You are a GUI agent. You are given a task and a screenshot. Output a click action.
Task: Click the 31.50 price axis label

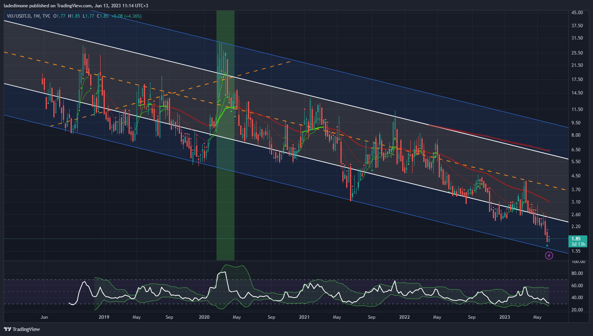tap(577, 38)
